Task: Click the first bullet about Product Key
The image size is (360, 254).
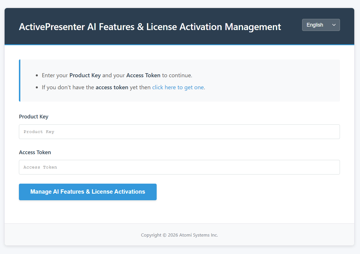Action: (x=117, y=75)
